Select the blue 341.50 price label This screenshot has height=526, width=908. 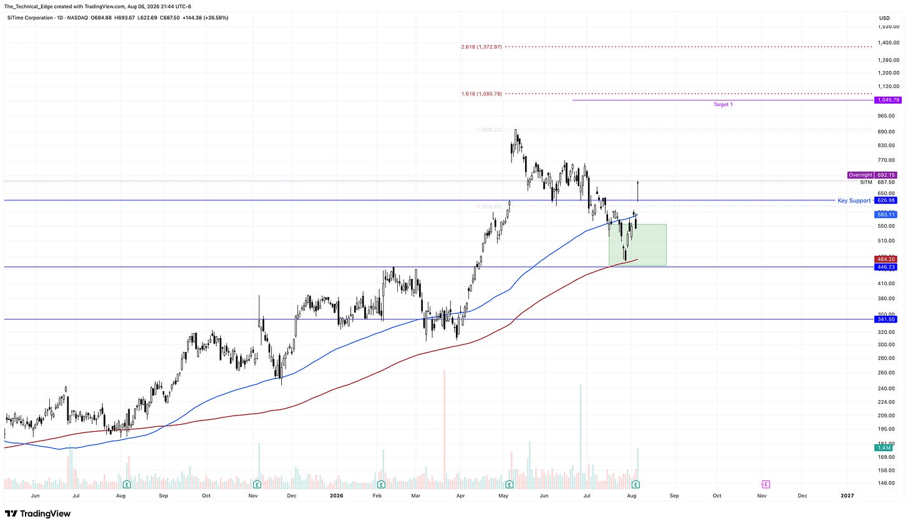[886, 319]
